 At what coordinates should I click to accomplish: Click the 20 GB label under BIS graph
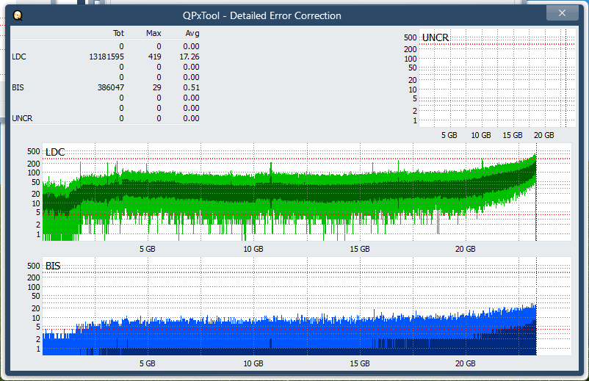[466, 363]
